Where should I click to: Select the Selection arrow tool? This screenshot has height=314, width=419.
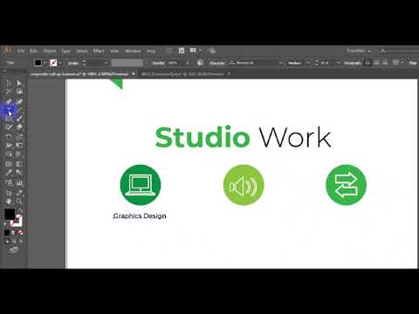point(9,83)
